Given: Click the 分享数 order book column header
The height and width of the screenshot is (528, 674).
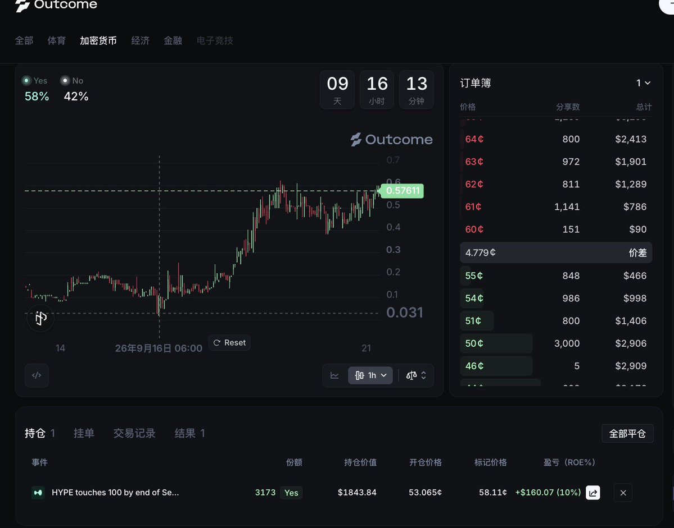Looking at the screenshot, I should (568, 107).
